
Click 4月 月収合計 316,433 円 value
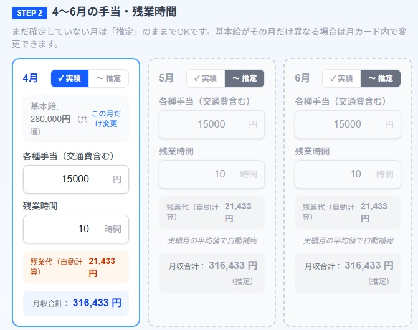pos(97,303)
